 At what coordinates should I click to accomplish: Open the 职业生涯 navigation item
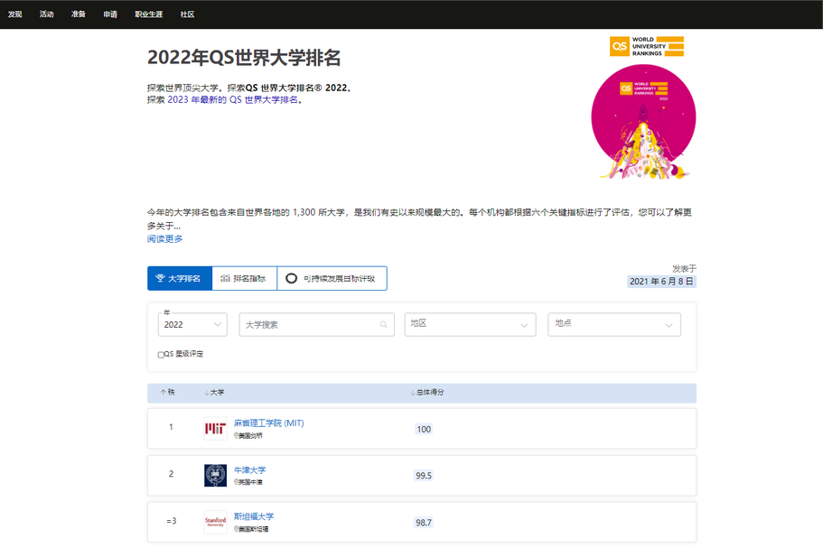148,14
